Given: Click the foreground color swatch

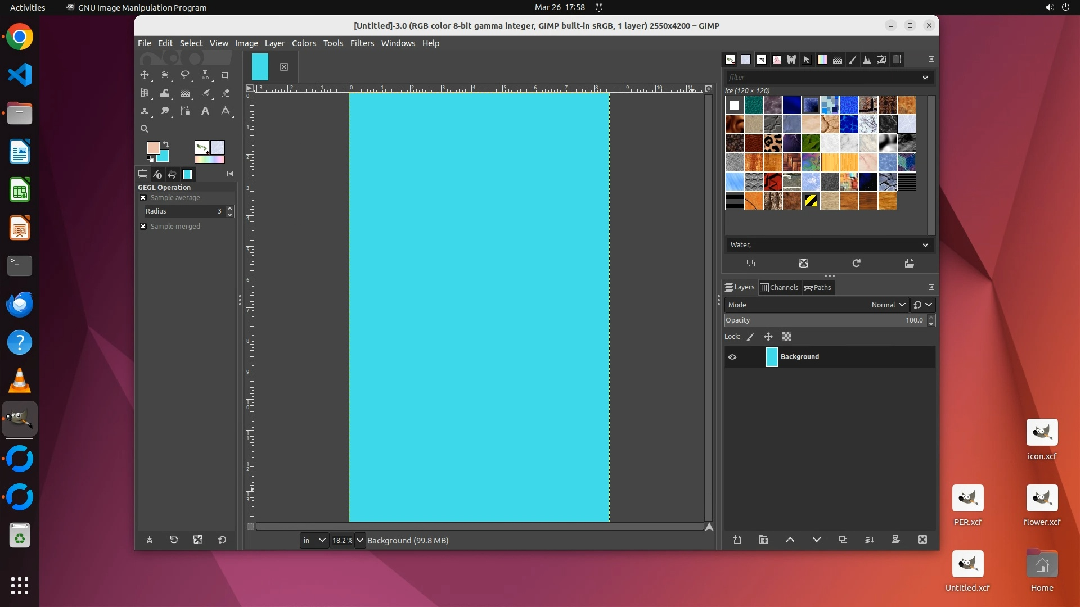Looking at the screenshot, I should 152,147.
